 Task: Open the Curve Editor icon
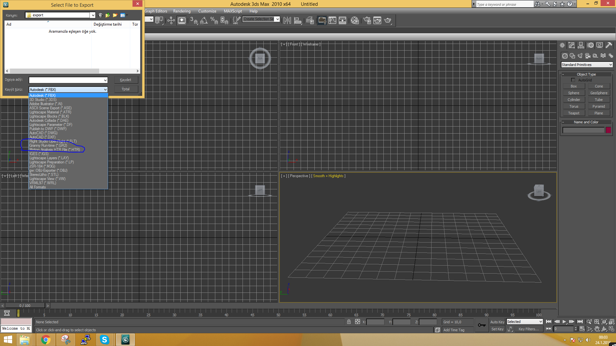332,21
